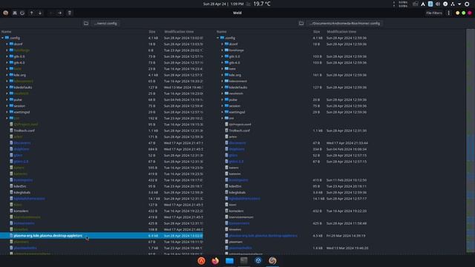475x267 pixels.
Task: Select Trolltech.conf in the left pane
Action: 24,131
